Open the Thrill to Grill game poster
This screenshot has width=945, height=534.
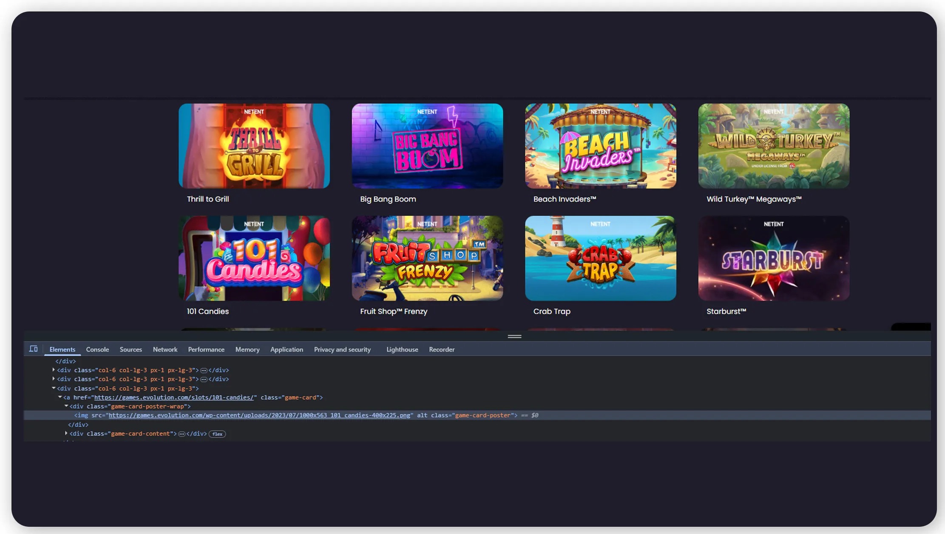tap(254, 146)
